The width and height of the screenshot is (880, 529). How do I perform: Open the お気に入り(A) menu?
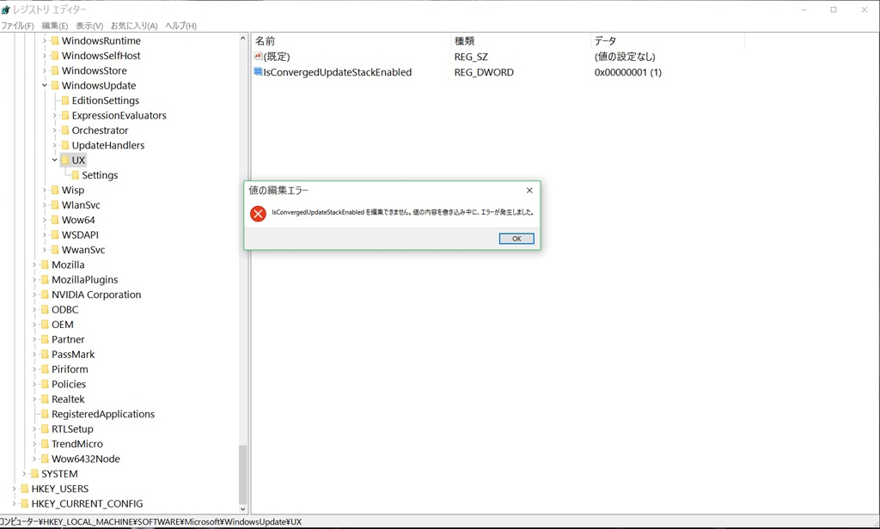point(134,26)
